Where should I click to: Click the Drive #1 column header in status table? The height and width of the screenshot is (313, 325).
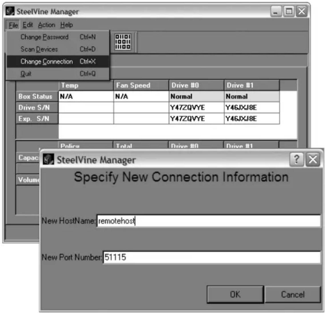click(252, 85)
